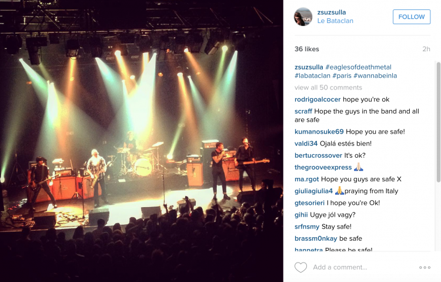Click the heart like icon
This screenshot has width=441, height=282.
tap(300, 267)
